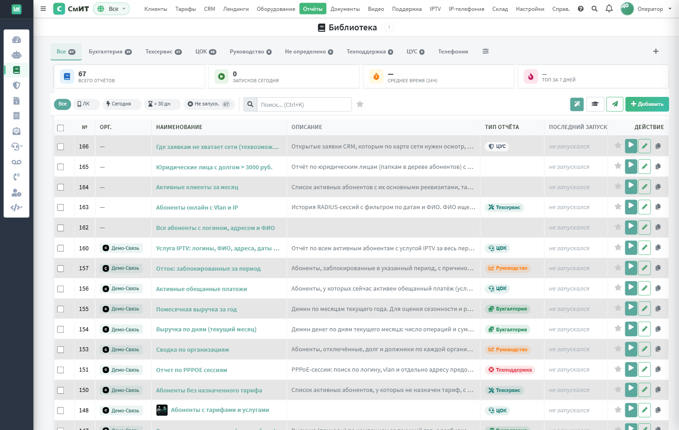Open the user-with-clock icon in sidebar
This screenshot has height=430, width=679.
[x=16, y=193]
